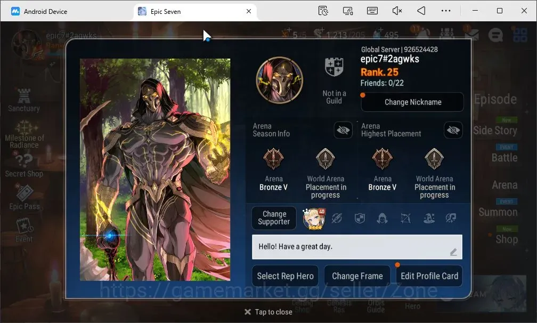This screenshot has height=323, width=537.
Task: Open Secret Shop in the background menu
Action: [x=24, y=166]
